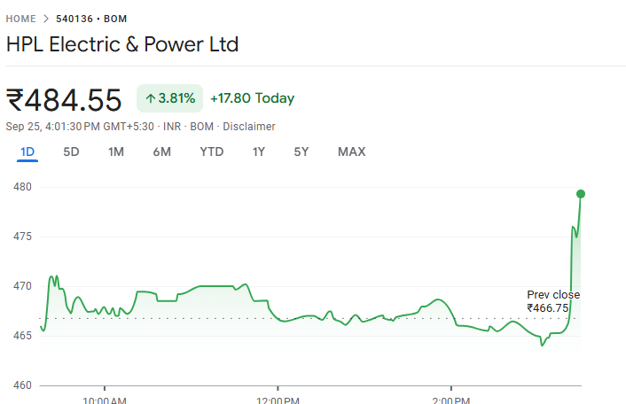The width and height of the screenshot is (626, 404).
Task: Show the MAX chart range
Action: 352,152
